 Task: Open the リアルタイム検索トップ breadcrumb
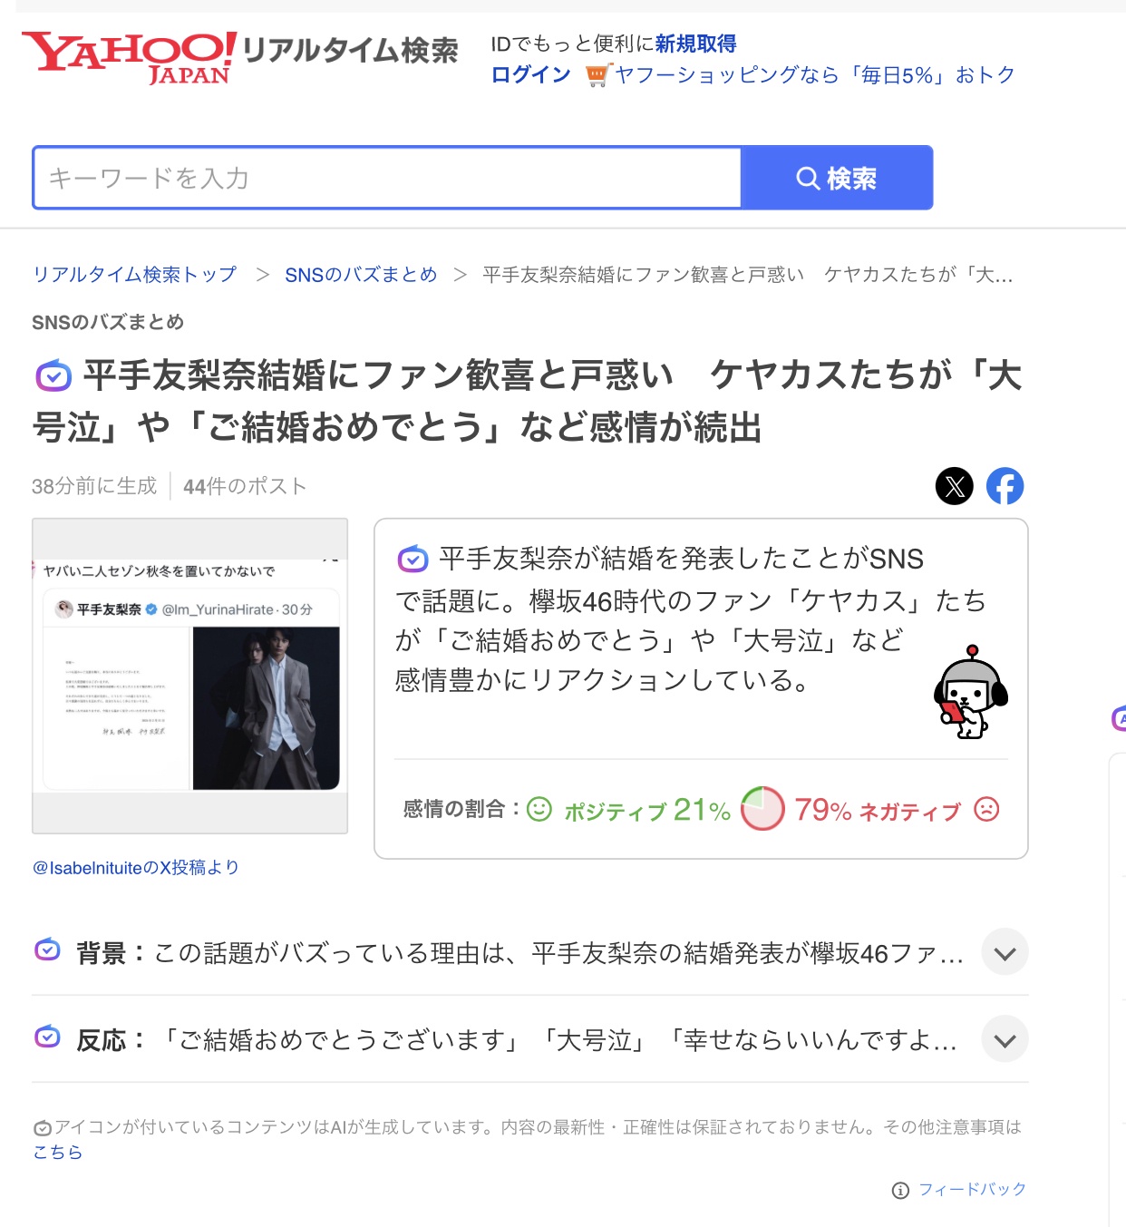coord(135,274)
